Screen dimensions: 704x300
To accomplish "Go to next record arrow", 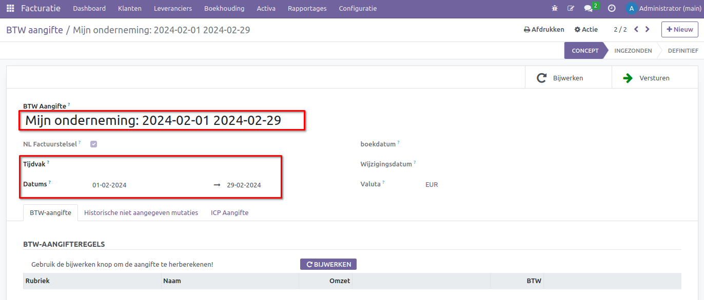I will click(x=648, y=30).
